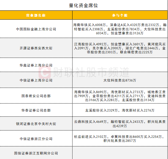
Task: Click the 量化资金席位 table title
Action: (83, 6)
